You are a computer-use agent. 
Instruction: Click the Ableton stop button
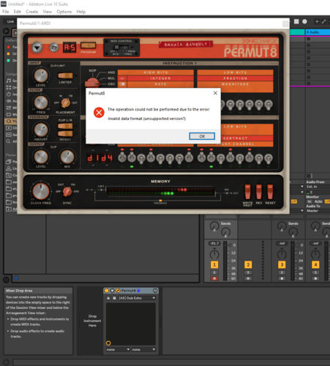296,21
